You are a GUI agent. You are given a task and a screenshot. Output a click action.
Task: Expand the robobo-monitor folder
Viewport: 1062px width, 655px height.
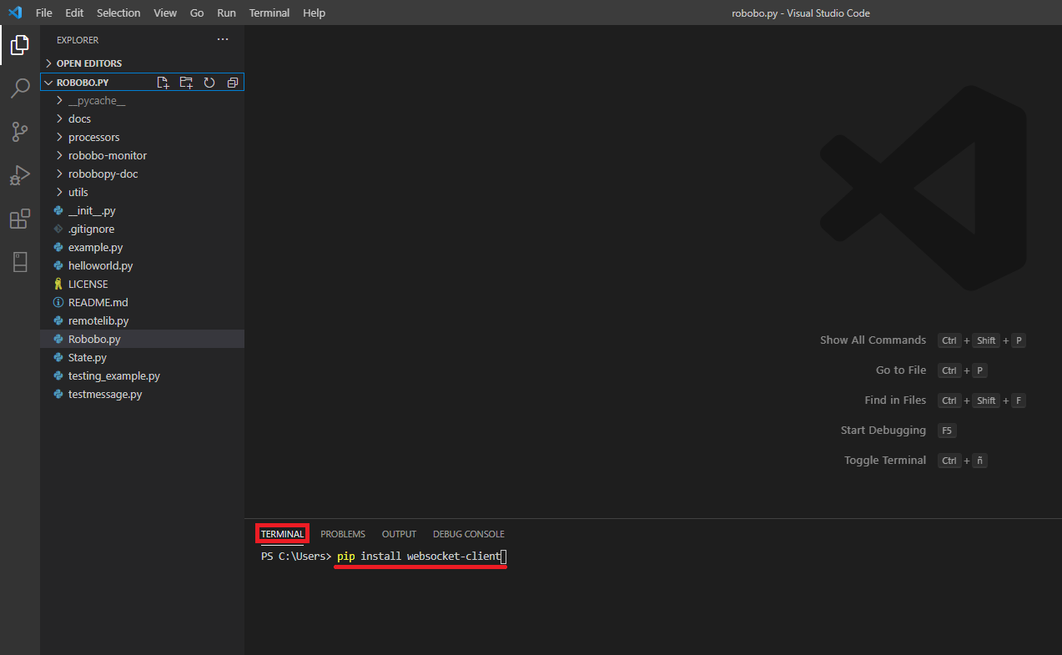pyautogui.click(x=142, y=156)
